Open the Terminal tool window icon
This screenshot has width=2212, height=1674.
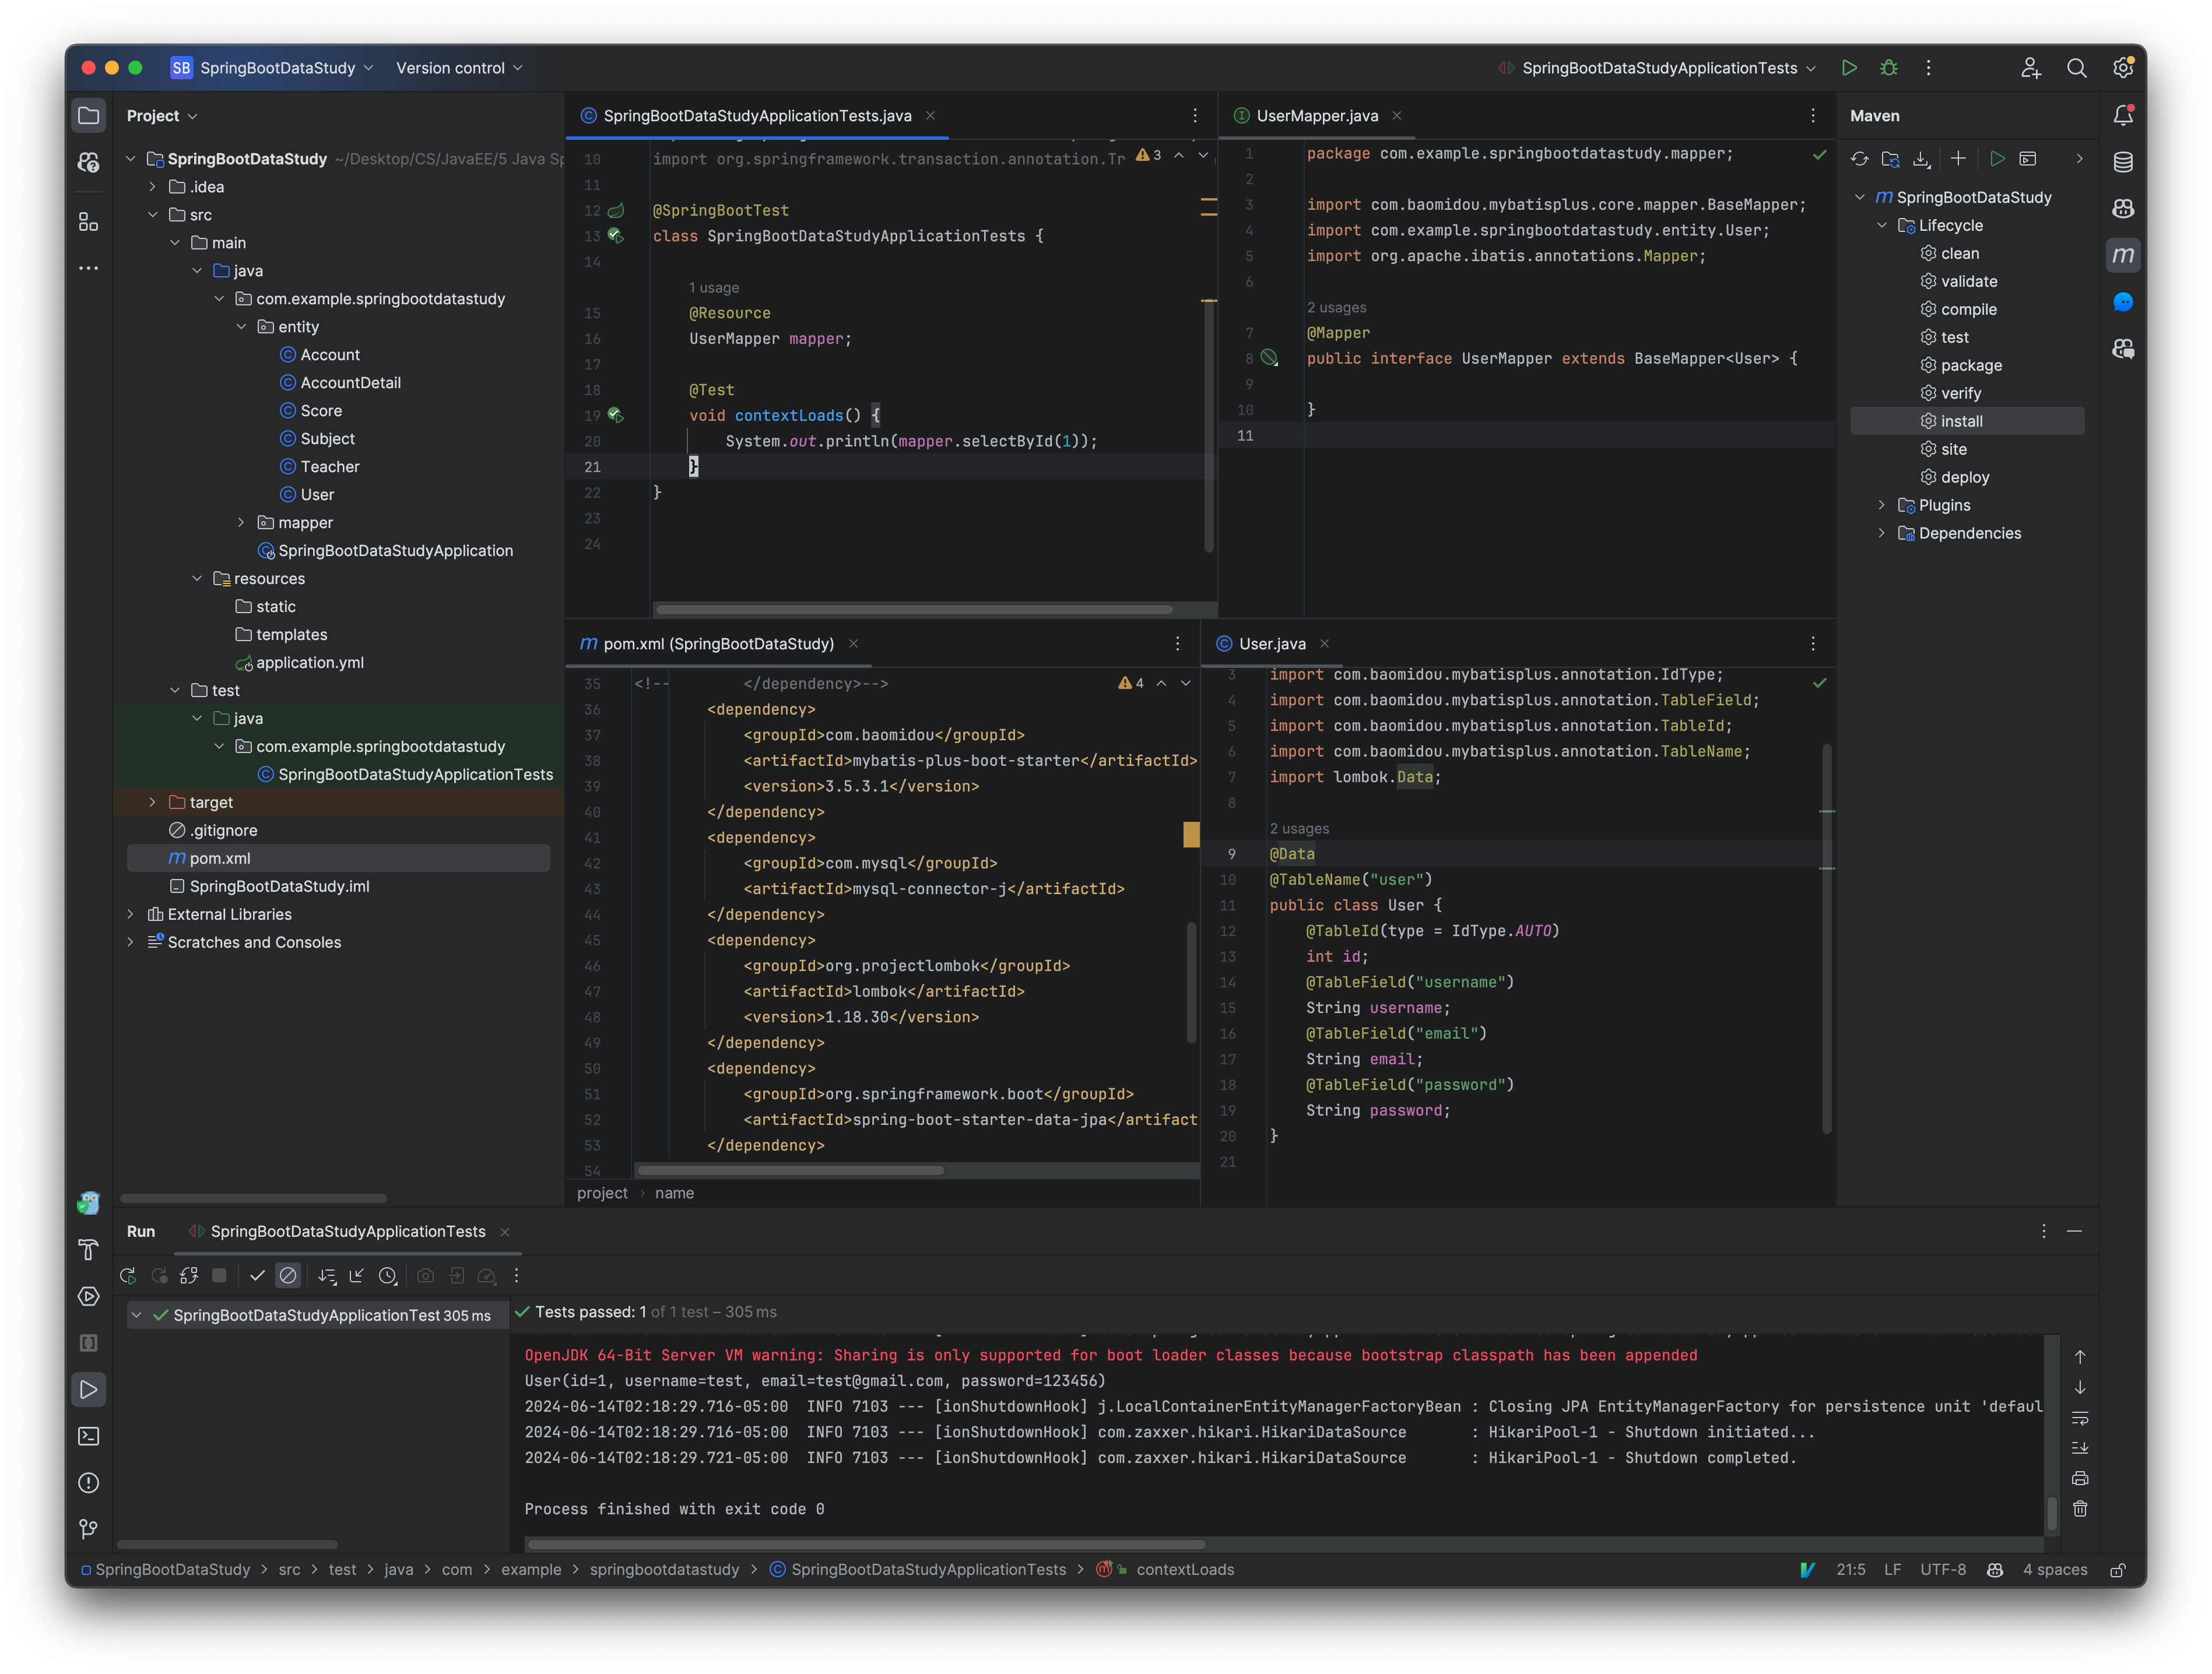(x=88, y=1436)
